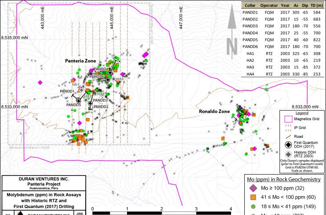Click PANDD4 in the collar table
326x215 pixels.
[250, 33]
